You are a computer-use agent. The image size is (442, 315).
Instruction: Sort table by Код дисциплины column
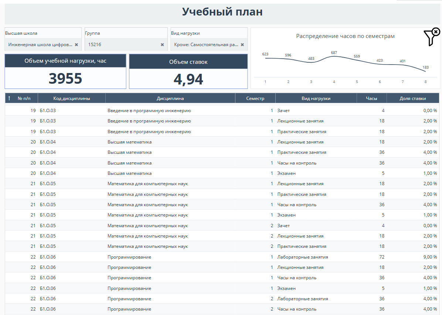click(x=72, y=98)
